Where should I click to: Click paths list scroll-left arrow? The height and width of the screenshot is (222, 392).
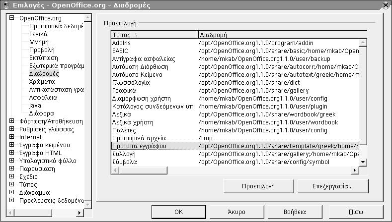pyautogui.click(x=115, y=170)
